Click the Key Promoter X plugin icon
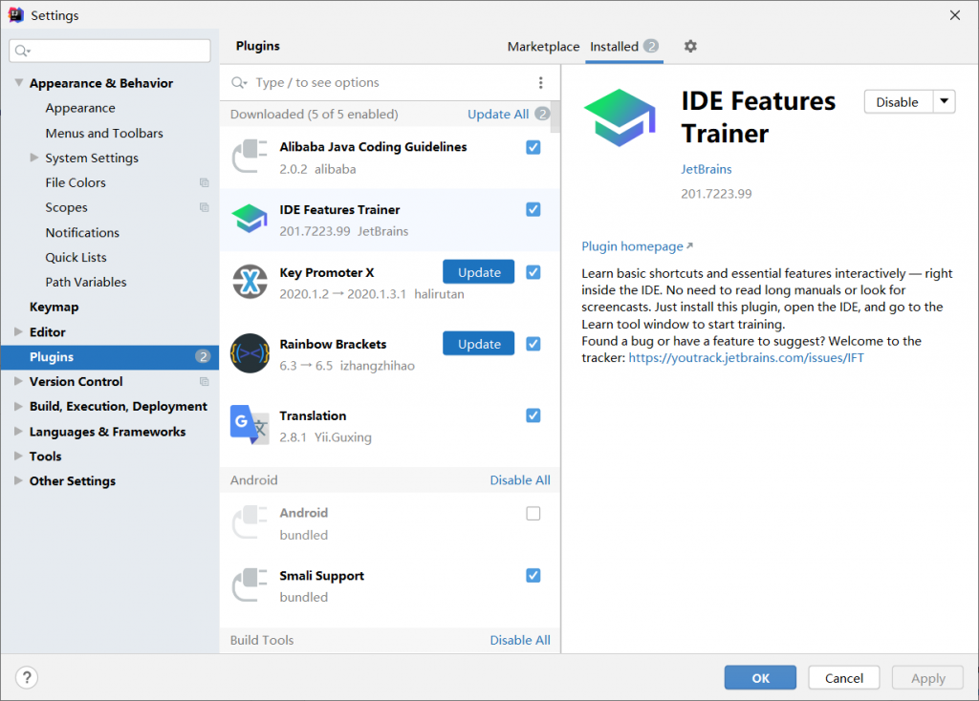979x701 pixels. (x=250, y=282)
